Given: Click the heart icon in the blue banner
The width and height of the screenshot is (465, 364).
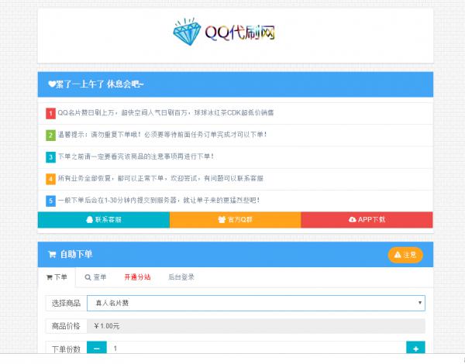Looking at the screenshot, I should [x=51, y=84].
